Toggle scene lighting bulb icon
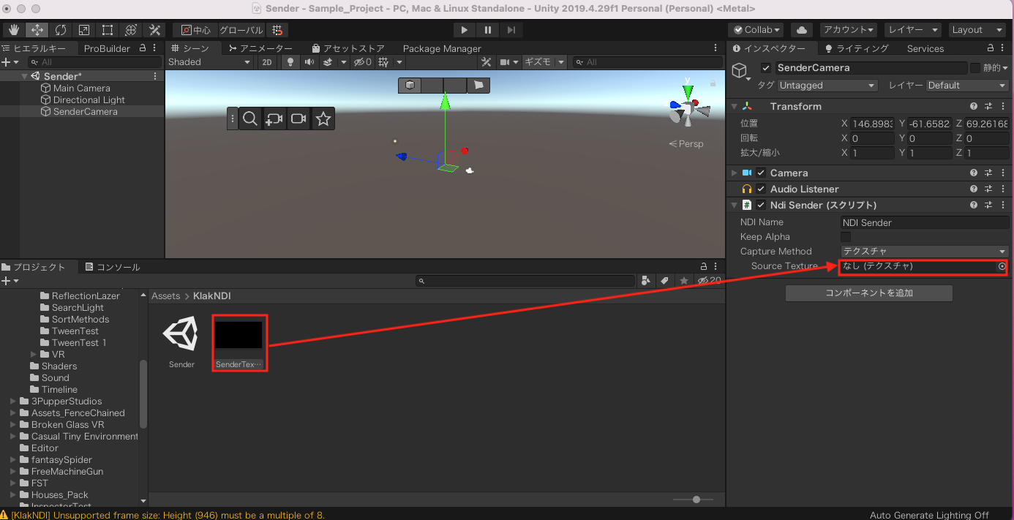This screenshot has width=1014, height=520. (290, 62)
